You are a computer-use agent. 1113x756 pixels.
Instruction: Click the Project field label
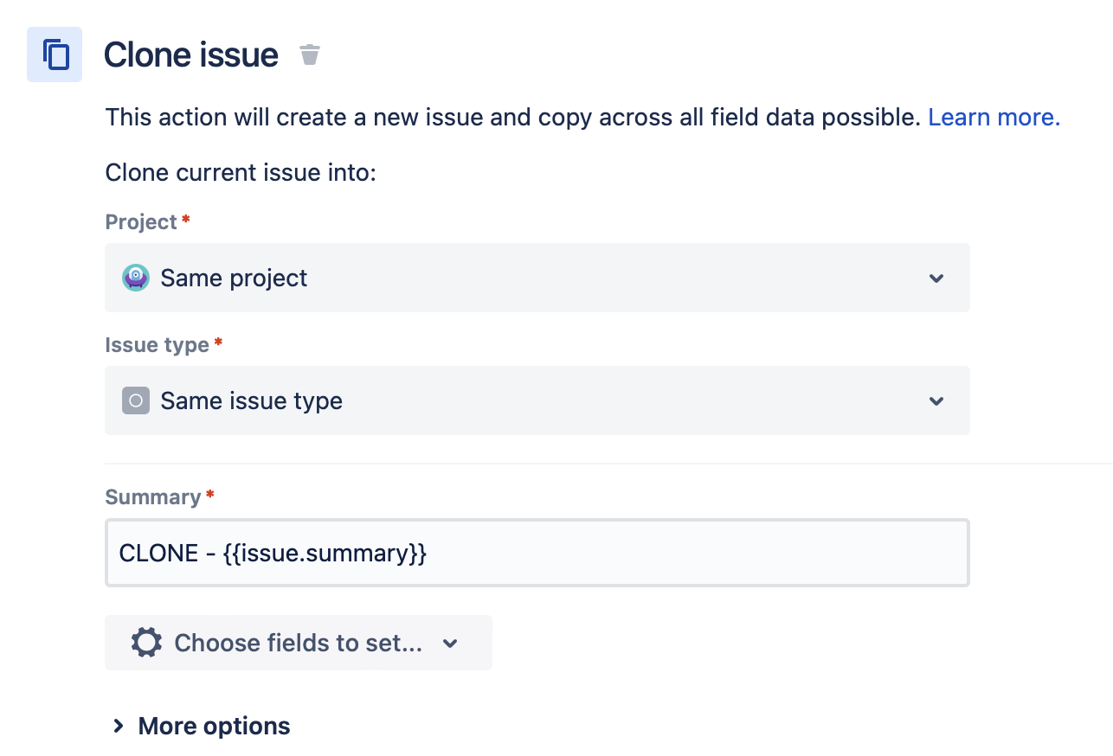click(141, 222)
